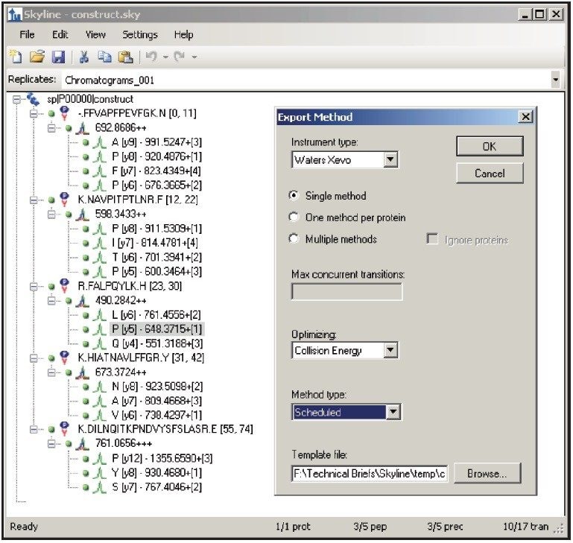This screenshot has height=543, width=573.
Task: Click the Paste clipboard toolbar icon
Action: click(126, 57)
